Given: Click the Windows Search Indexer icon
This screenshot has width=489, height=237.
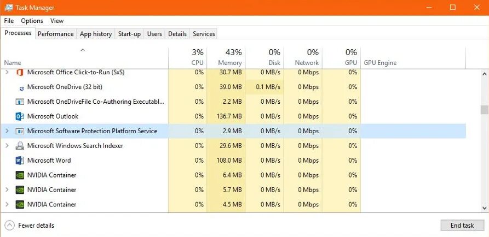Looking at the screenshot, I should 20,146.
